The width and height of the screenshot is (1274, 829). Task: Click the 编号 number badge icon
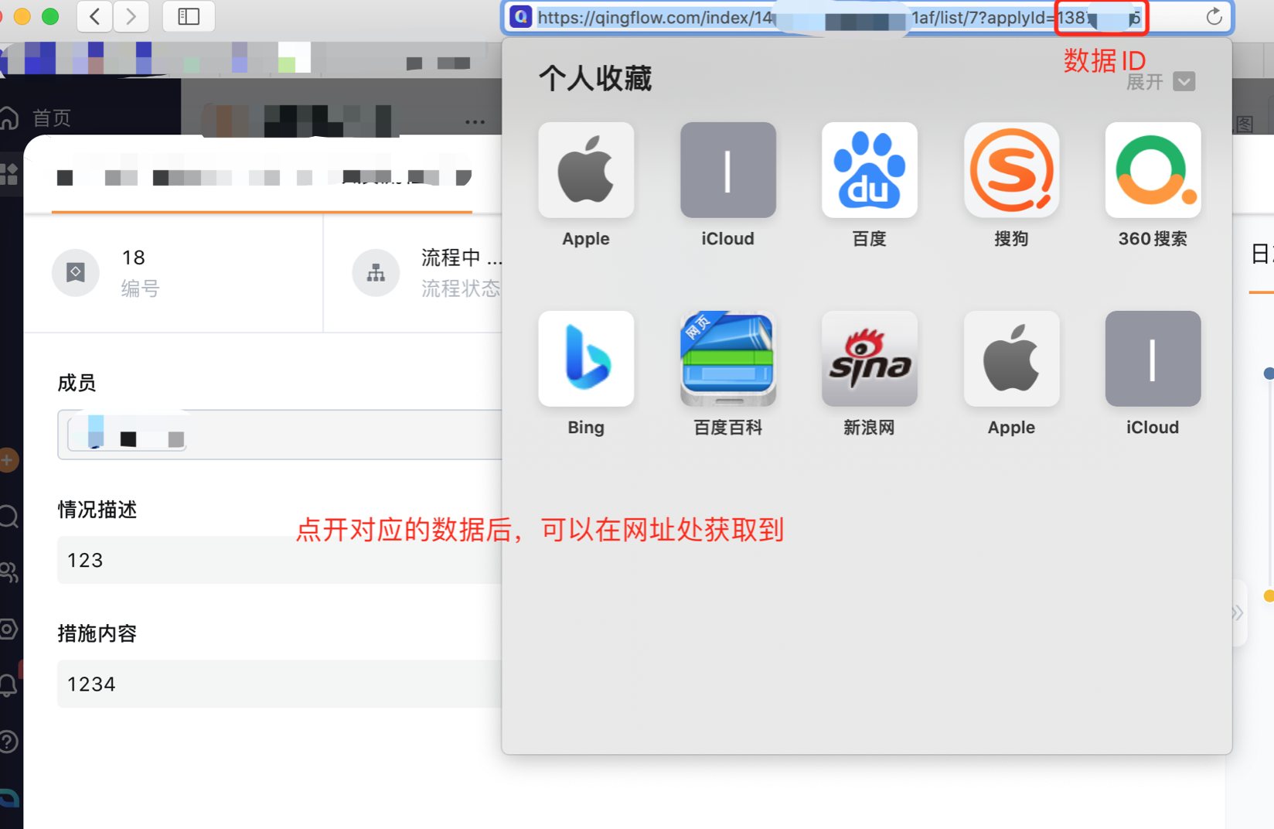76,272
